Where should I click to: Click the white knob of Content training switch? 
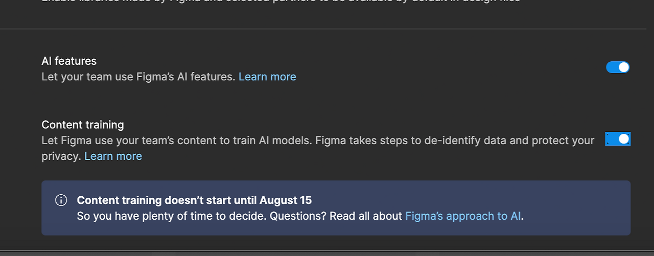pos(623,139)
